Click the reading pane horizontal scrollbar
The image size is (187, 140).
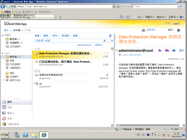click(149, 125)
